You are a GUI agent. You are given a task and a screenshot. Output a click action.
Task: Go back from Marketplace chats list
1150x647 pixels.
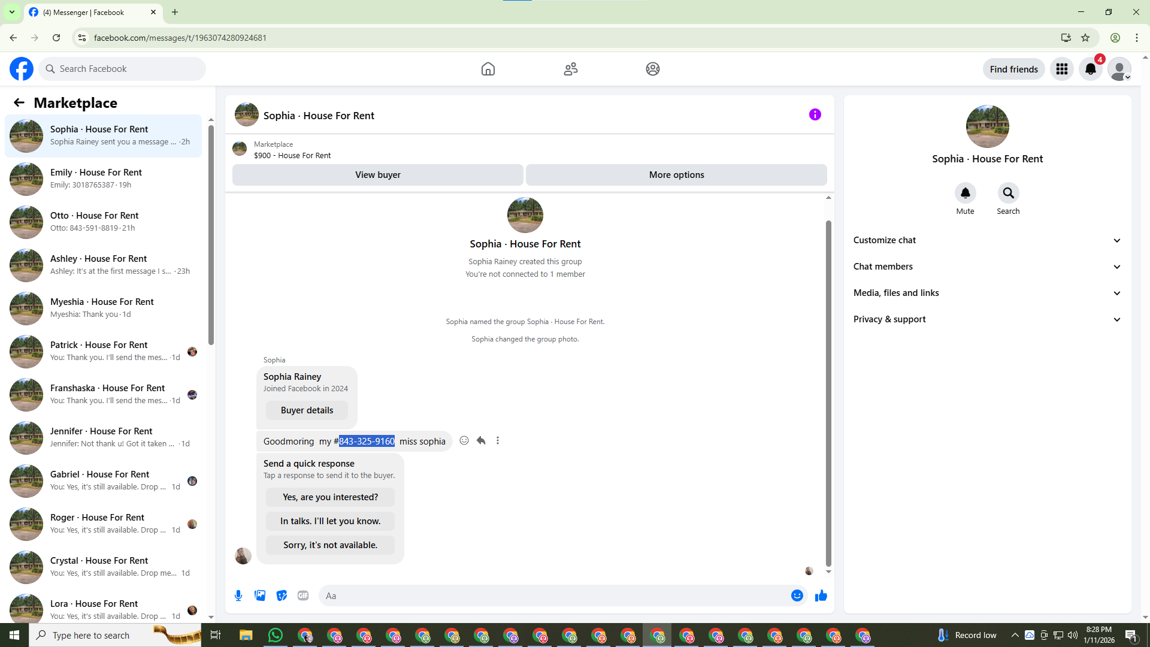pos(19,102)
